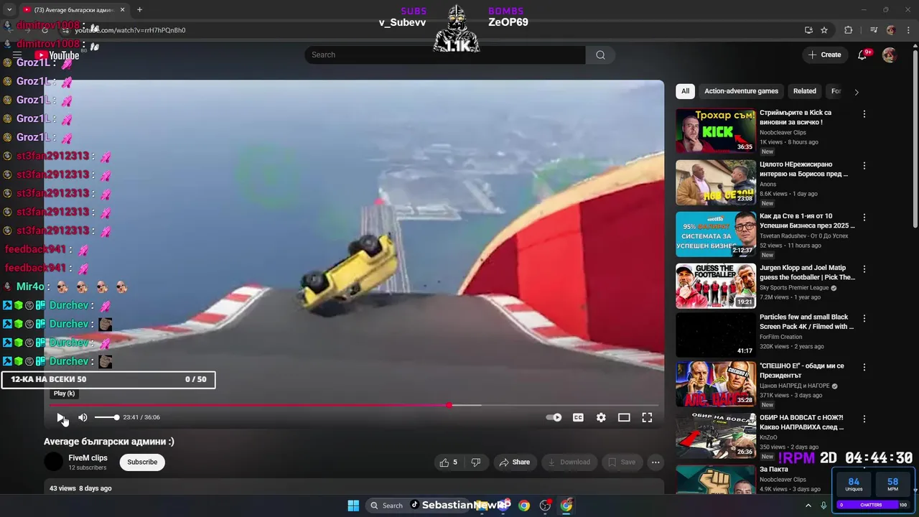
Task: Click the FiveM clips channel avatar
Action: [53, 462]
